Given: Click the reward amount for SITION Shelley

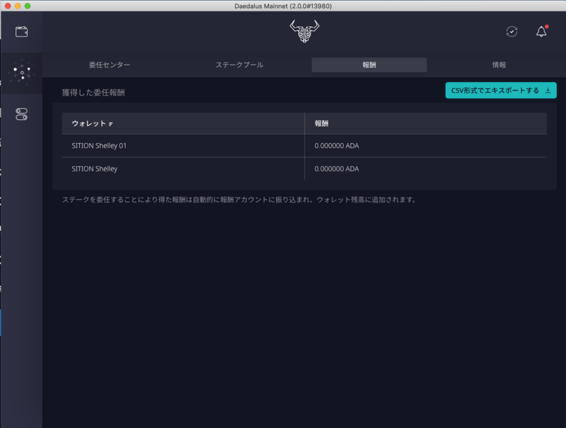Looking at the screenshot, I should tap(337, 169).
